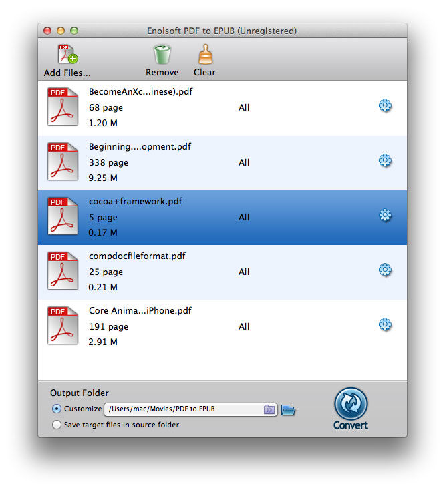Click the 2.91 M file size

point(103,342)
